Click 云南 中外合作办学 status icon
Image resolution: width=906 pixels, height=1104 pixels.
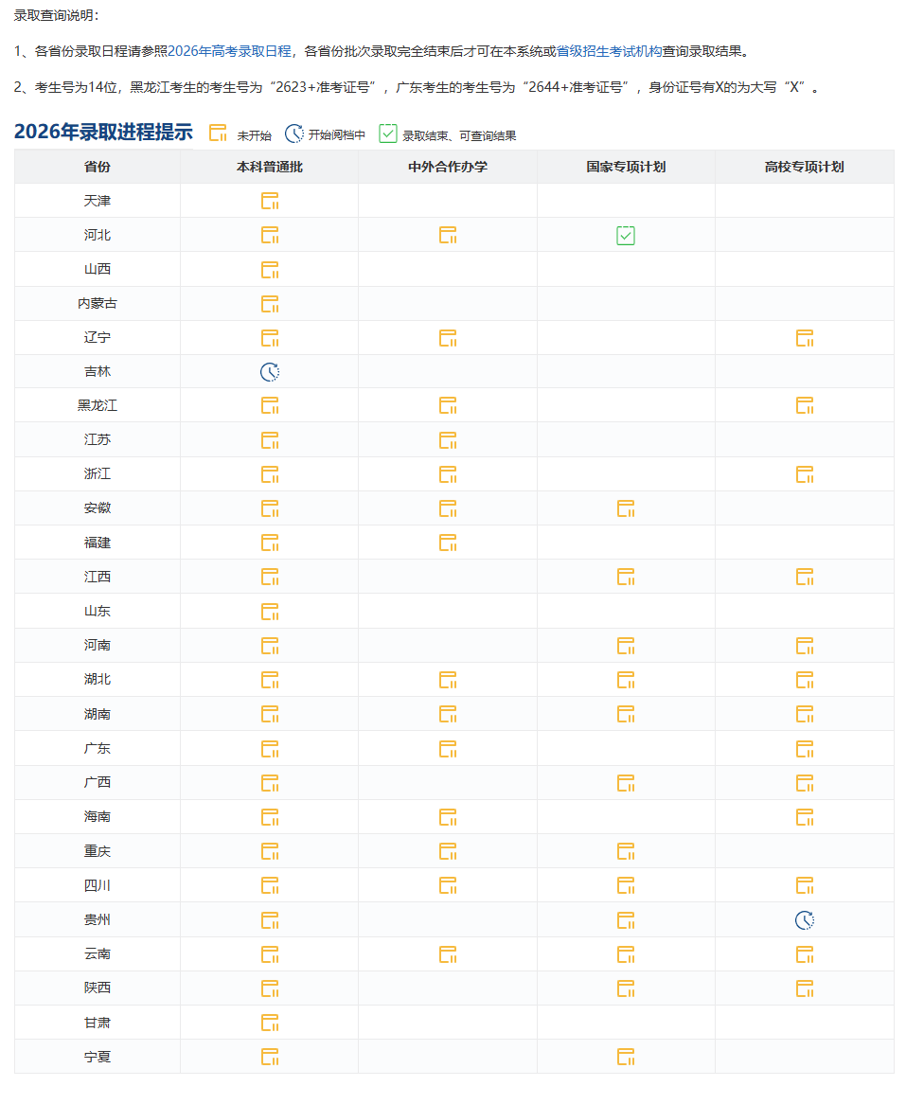pyautogui.click(x=448, y=954)
